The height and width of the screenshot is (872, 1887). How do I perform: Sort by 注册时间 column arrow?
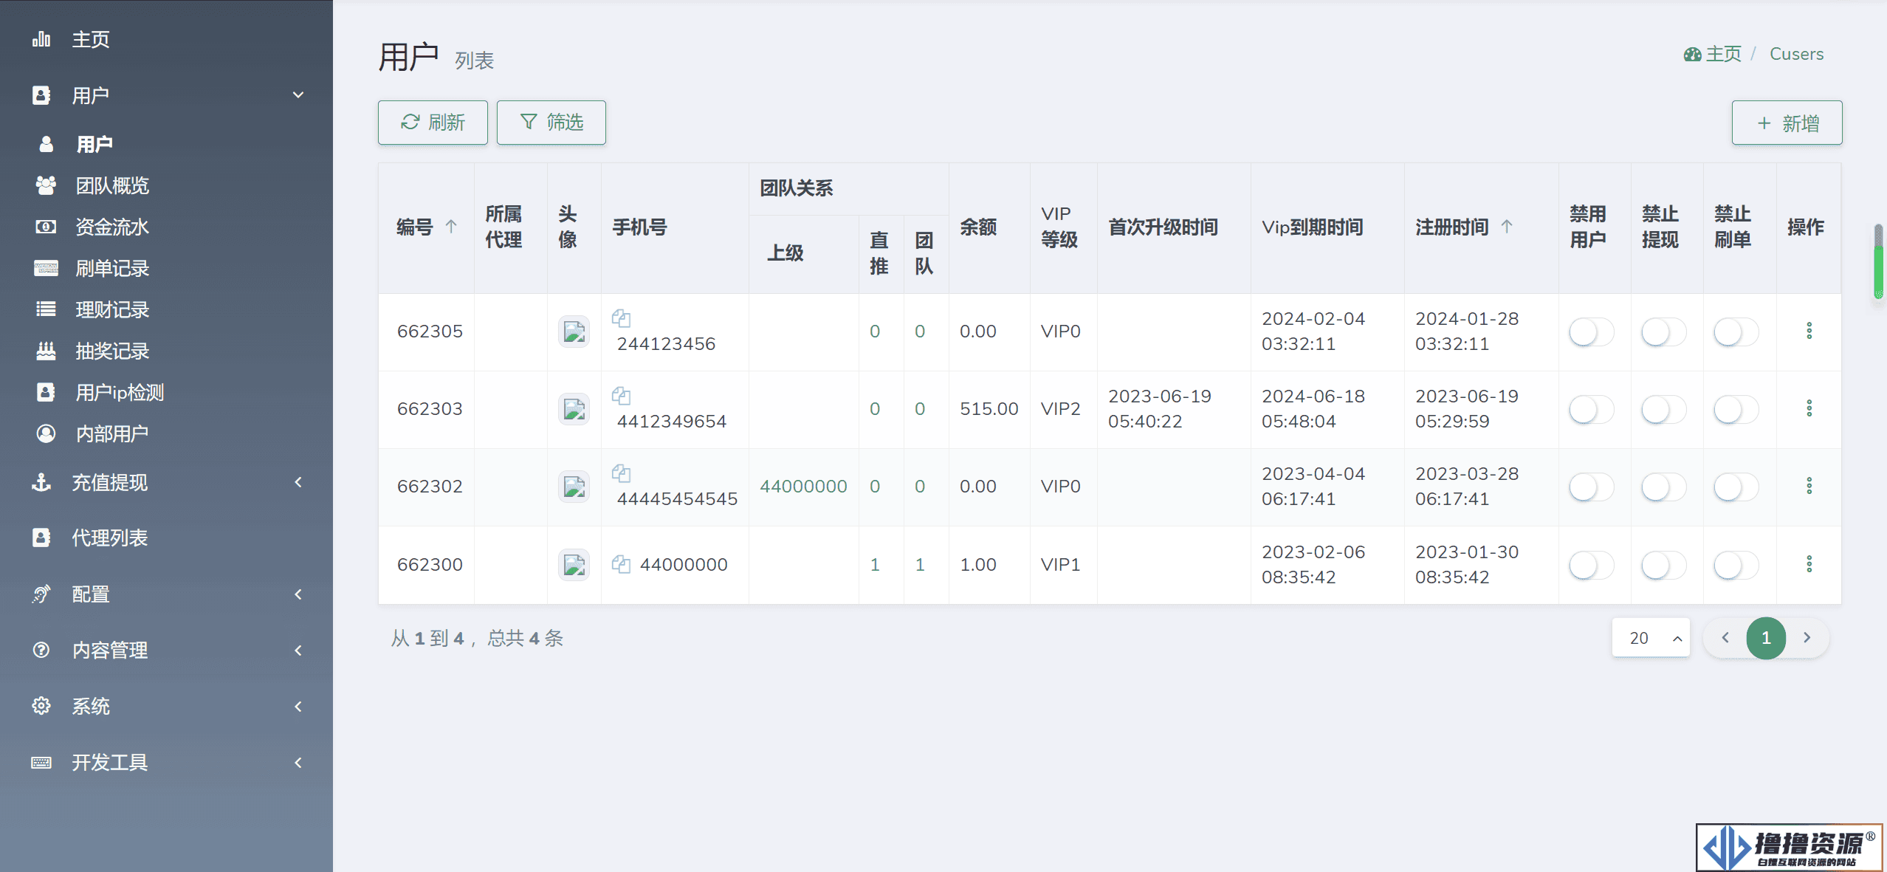point(1507,227)
